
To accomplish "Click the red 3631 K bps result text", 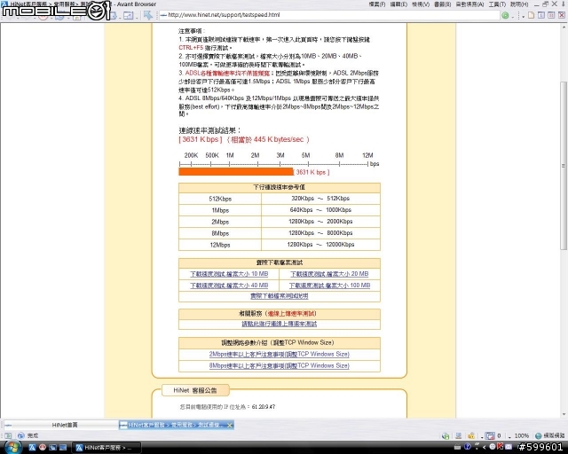I will pyautogui.click(x=201, y=139).
